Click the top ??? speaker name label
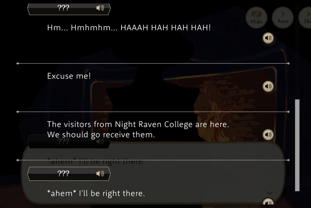 63,8
